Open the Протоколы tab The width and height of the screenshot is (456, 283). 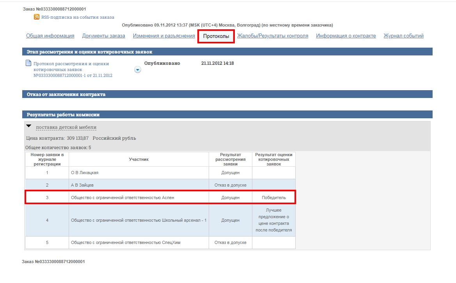pyautogui.click(x=216, y=36)
